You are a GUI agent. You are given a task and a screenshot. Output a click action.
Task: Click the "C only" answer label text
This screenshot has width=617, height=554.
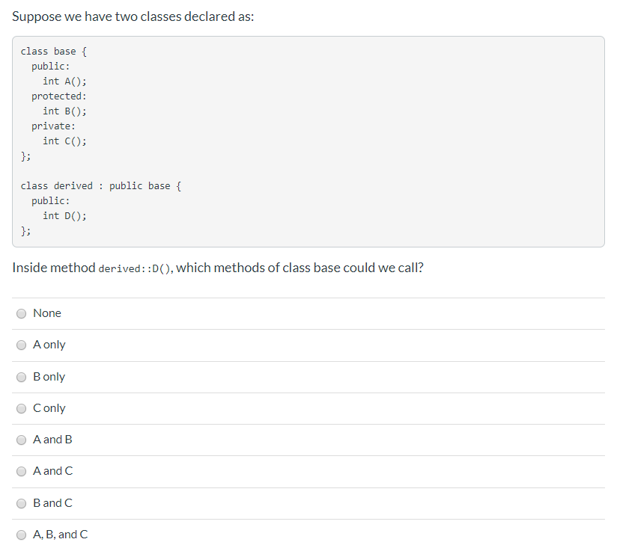[x=49, y=408]
